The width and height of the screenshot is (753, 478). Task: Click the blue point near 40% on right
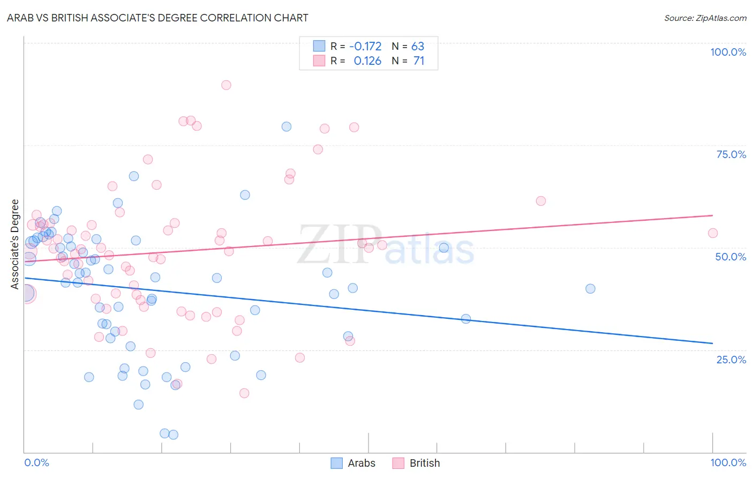tap(590, 288)
